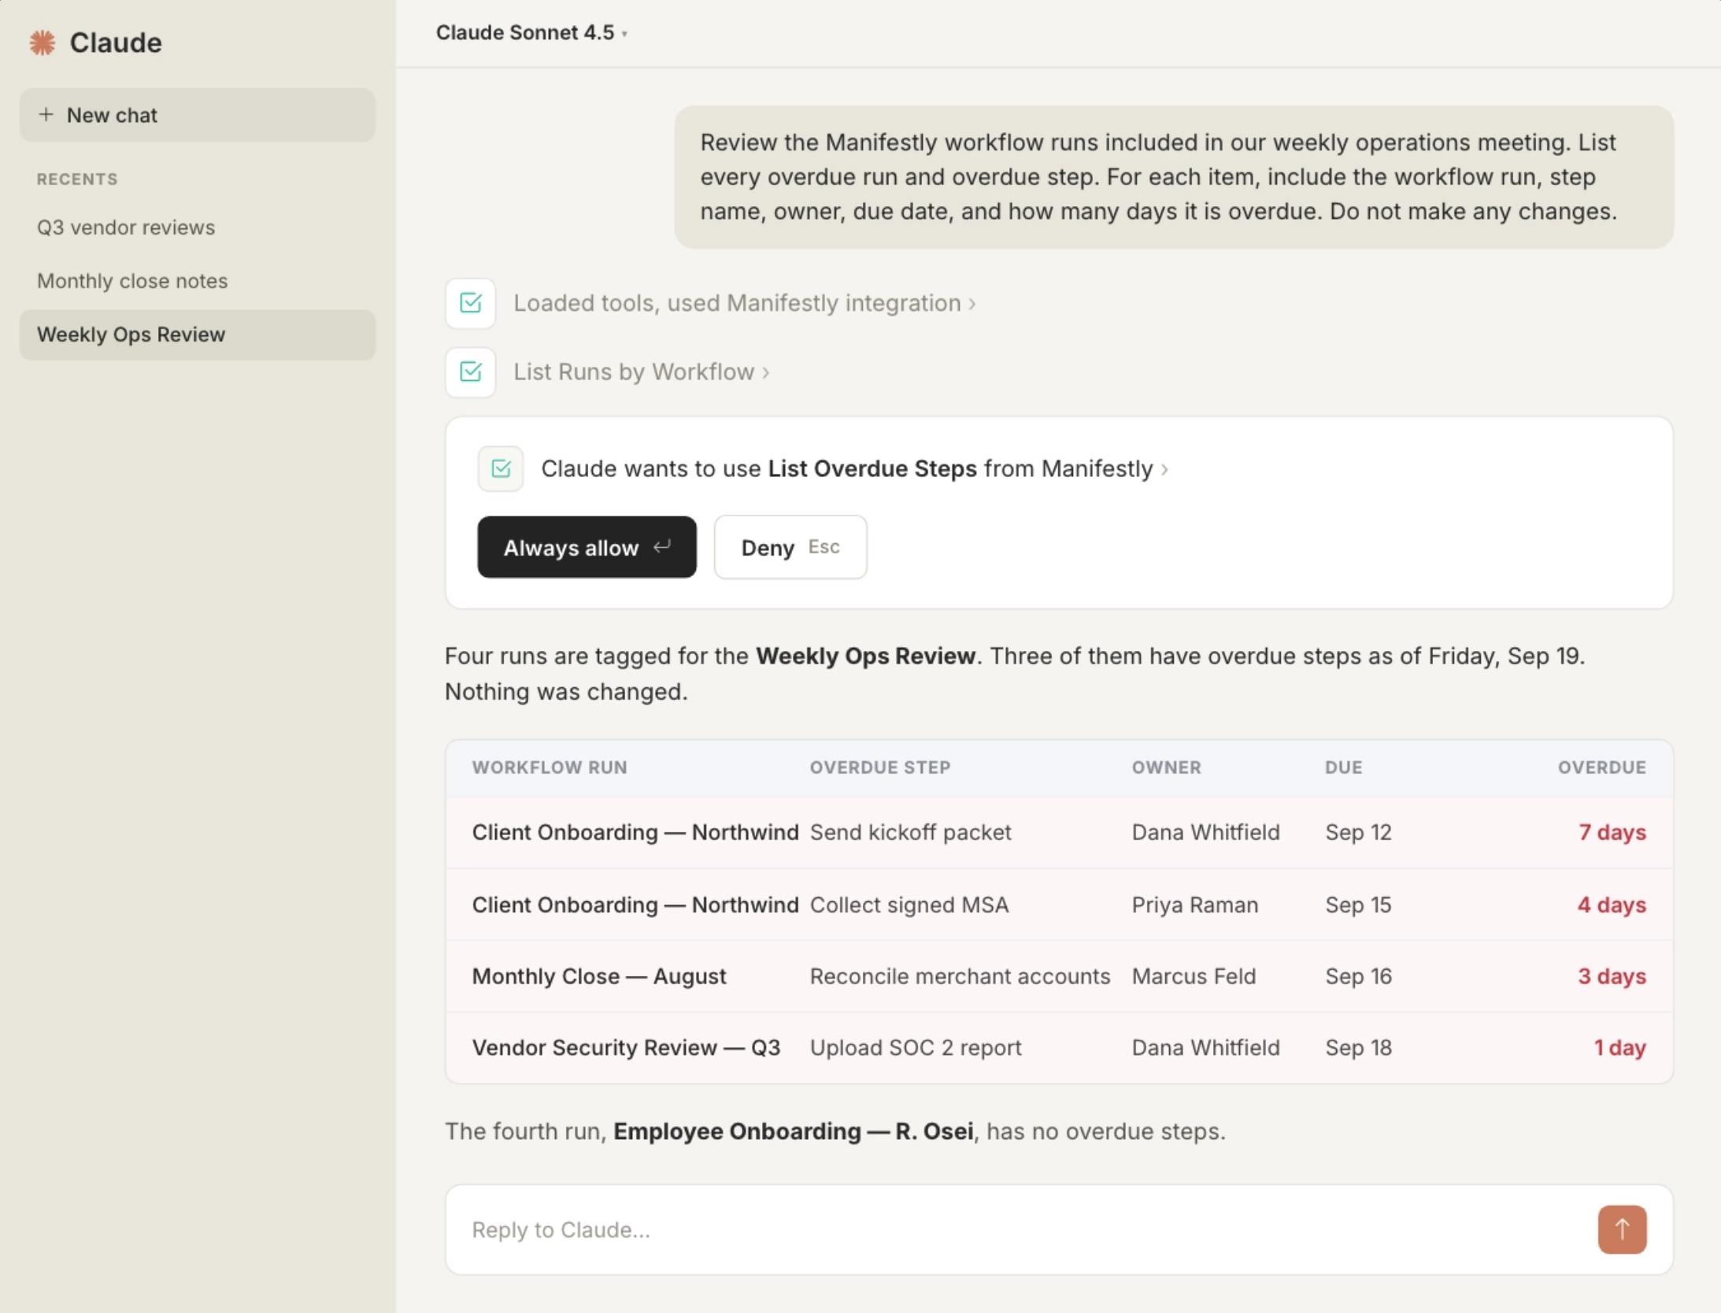1721x1313 pixels.
Task: Click the OWNER column header
Action: [1167, 767]
